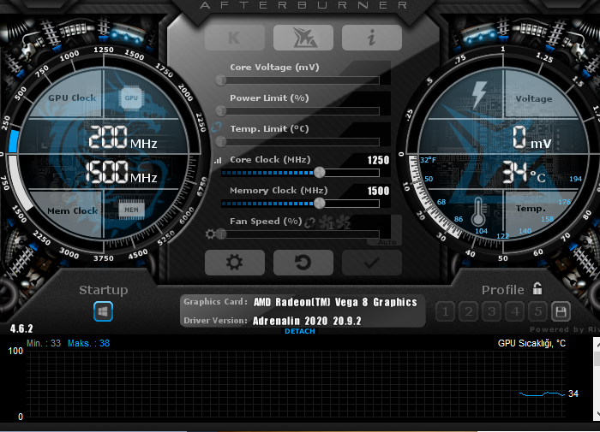Toggle the Auto fan speed button
The width and height of the screenshot is (600, 432).
[387, 242]
